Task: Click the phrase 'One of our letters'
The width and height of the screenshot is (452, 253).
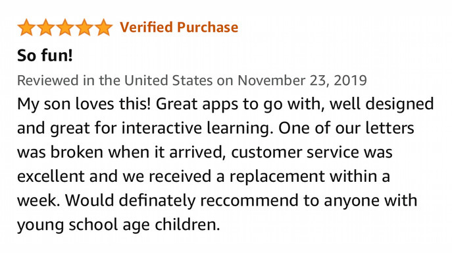Action: [346, 128]
